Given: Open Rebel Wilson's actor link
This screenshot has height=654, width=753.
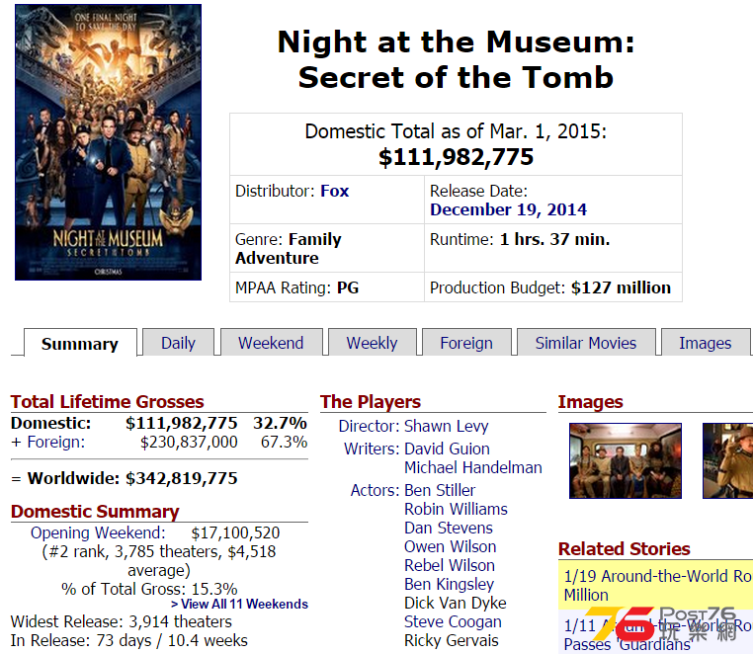Looking at the screenshot, I should 449,565.
